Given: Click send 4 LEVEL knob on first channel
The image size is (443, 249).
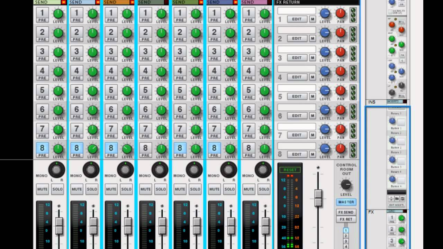Looking at the screenshot, I should 58,72.
